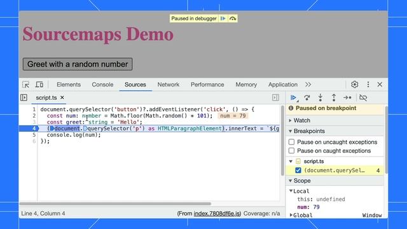Viewport: 407px width, 229px height.
Task: Step over via the Paused in debugger overlay
Action: (x=233, y=18)
